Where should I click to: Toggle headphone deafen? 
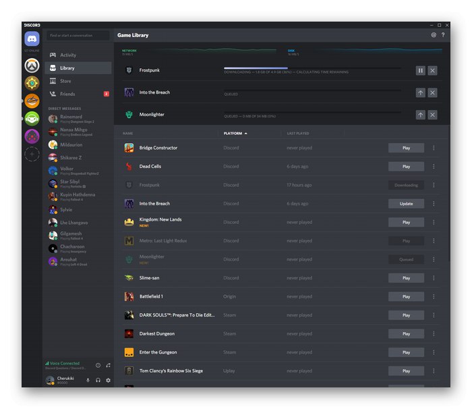[x=98, y=381]
